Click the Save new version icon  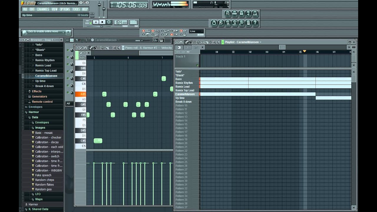tap(221, 23)
